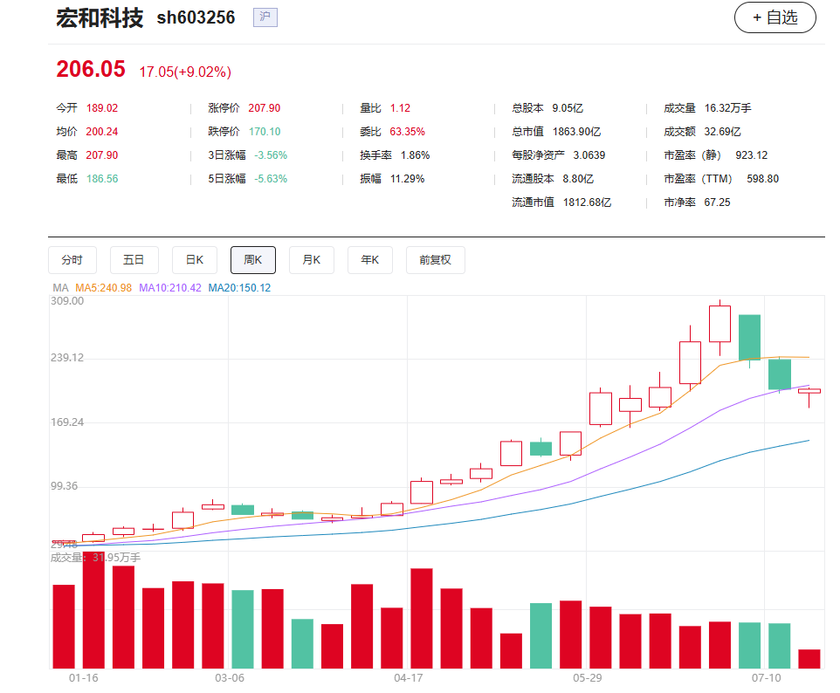Click 市盈率(TTM) value 598.80
Image resolution: width=840 pixels, height=693 pixels.
pyautogui.click(x=763, y=179)
